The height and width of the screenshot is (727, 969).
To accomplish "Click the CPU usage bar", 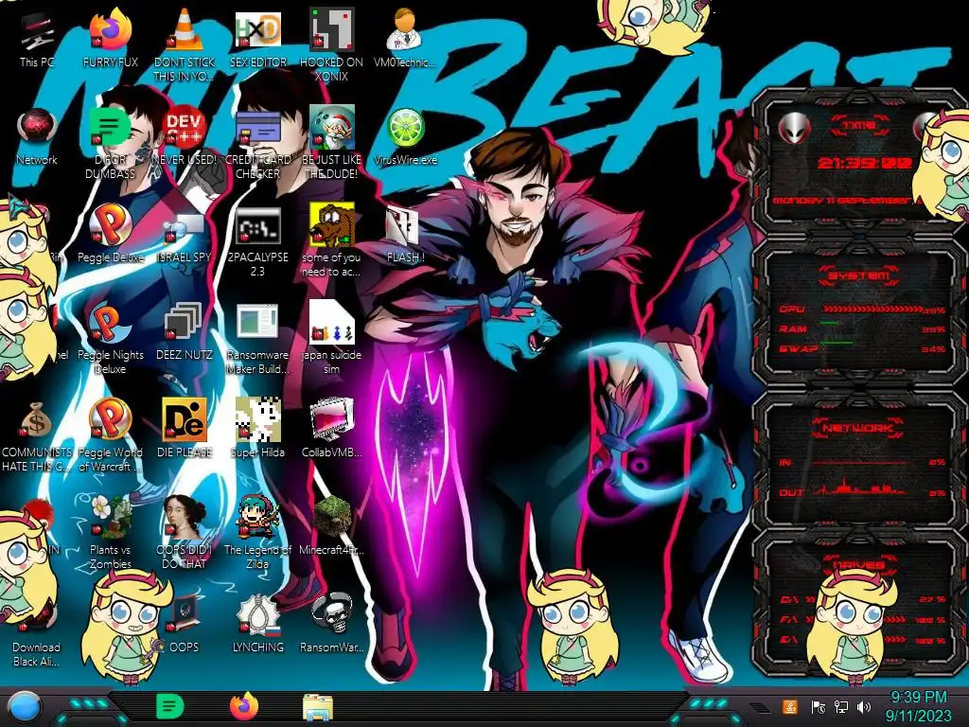I will click(x=872, y=310).
